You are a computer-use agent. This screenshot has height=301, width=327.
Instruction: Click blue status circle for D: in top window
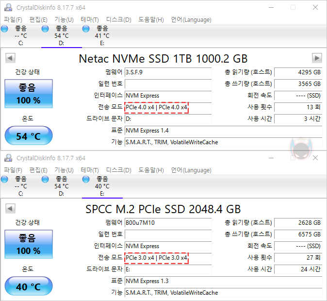pyautogui.click(x=45, y=29)
